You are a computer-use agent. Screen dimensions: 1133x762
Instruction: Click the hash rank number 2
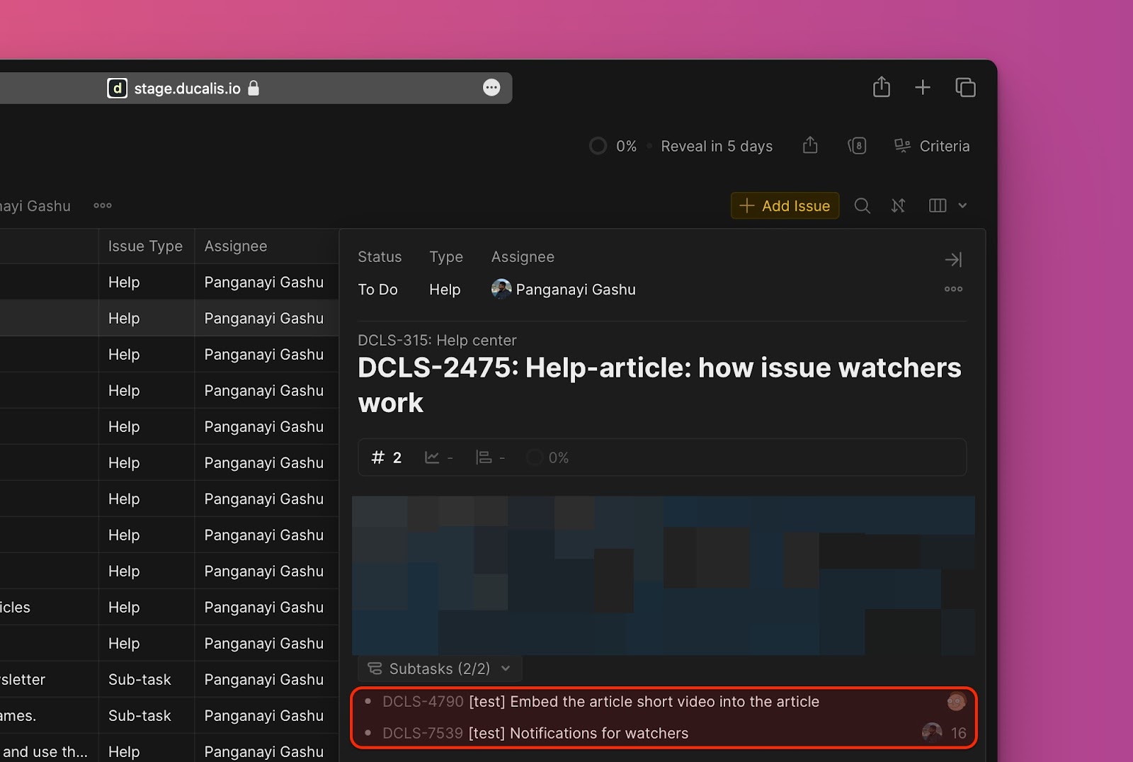point(387,457)
